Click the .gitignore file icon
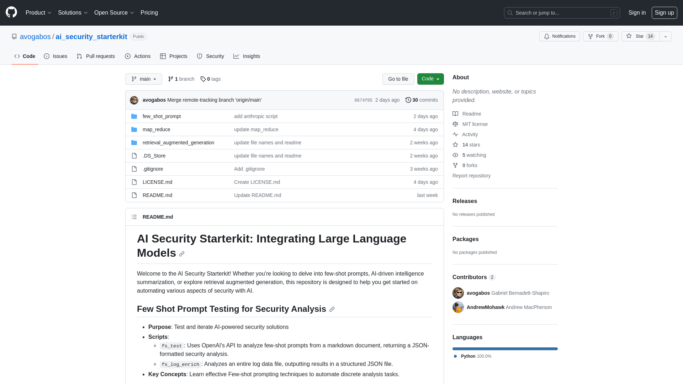 click(134, 169)
